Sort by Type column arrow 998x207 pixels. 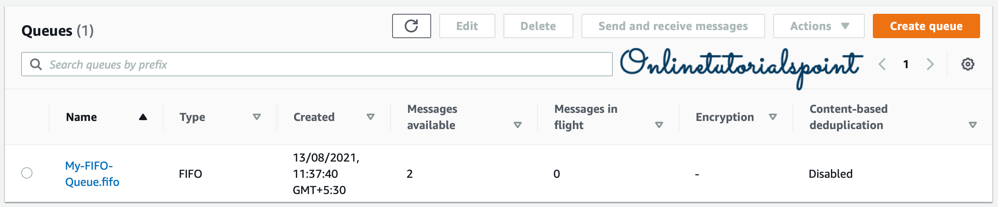(x=256, y=117)
